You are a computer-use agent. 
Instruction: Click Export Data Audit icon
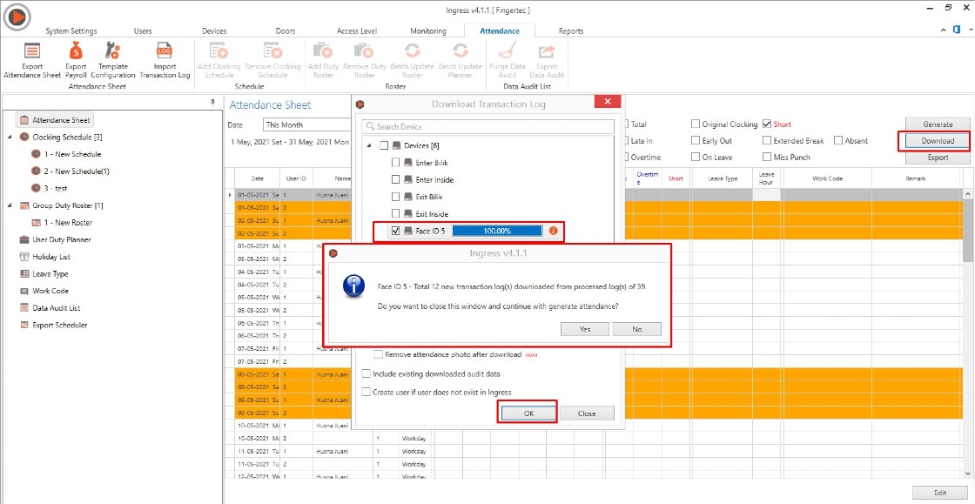click(x=547, y=50)
